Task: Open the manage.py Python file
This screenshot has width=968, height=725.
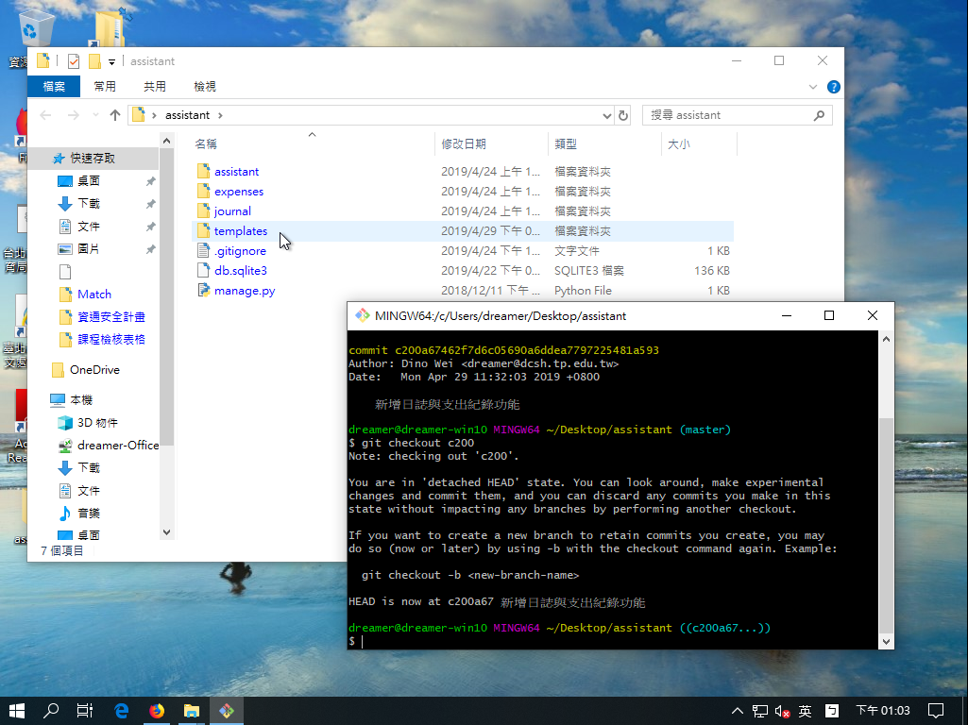Action: point(244,291)
